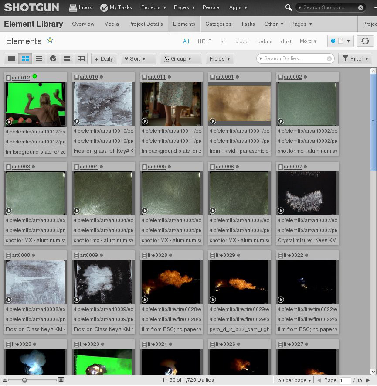The height and width of the screenshot is (386, 377).
Task: Play the art0011 thumbnail video
Action: [x=145, y=121]
